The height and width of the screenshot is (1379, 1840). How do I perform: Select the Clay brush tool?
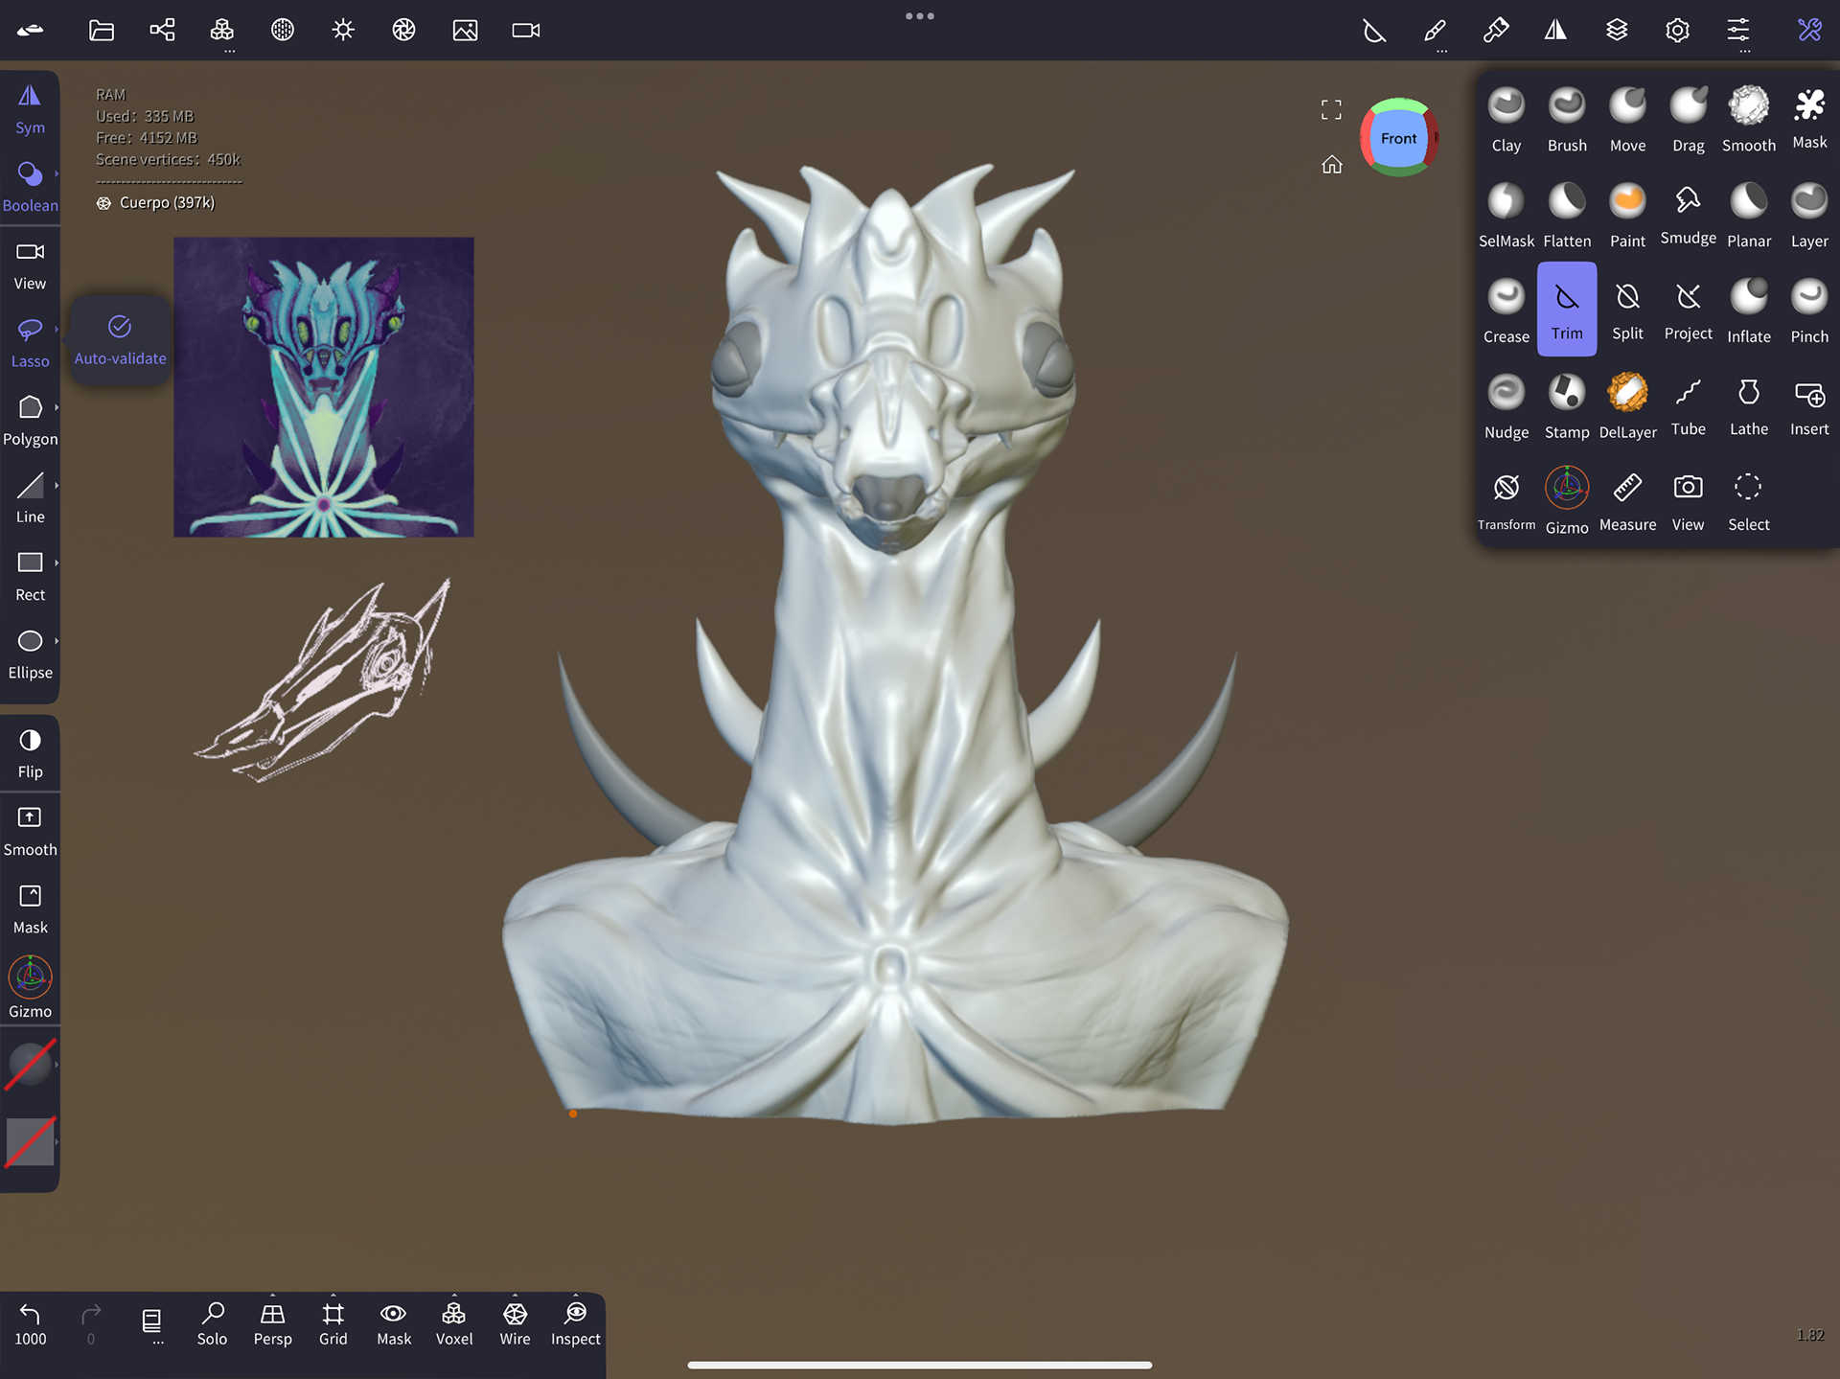[x=1506, y=119]
